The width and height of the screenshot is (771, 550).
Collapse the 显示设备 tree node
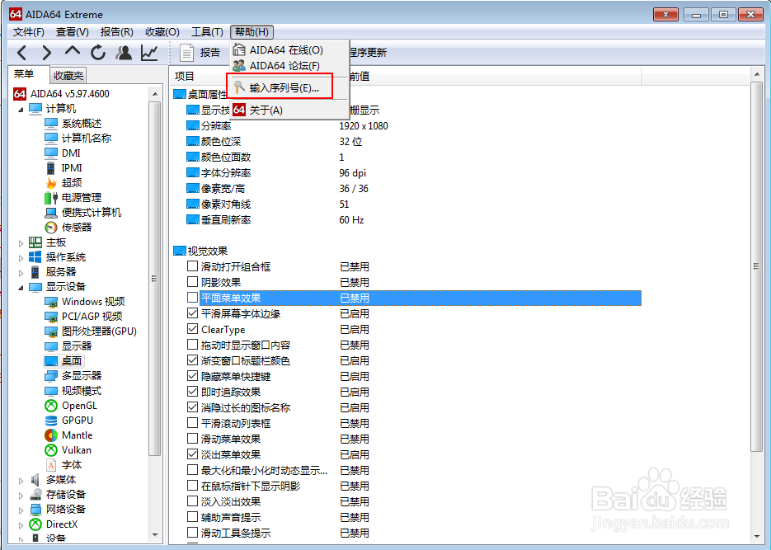[x=21, y=288]
